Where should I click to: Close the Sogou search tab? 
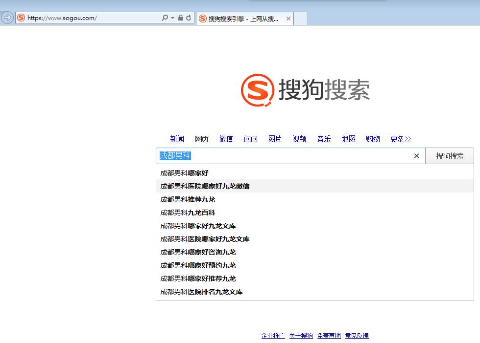pos(288,19)
